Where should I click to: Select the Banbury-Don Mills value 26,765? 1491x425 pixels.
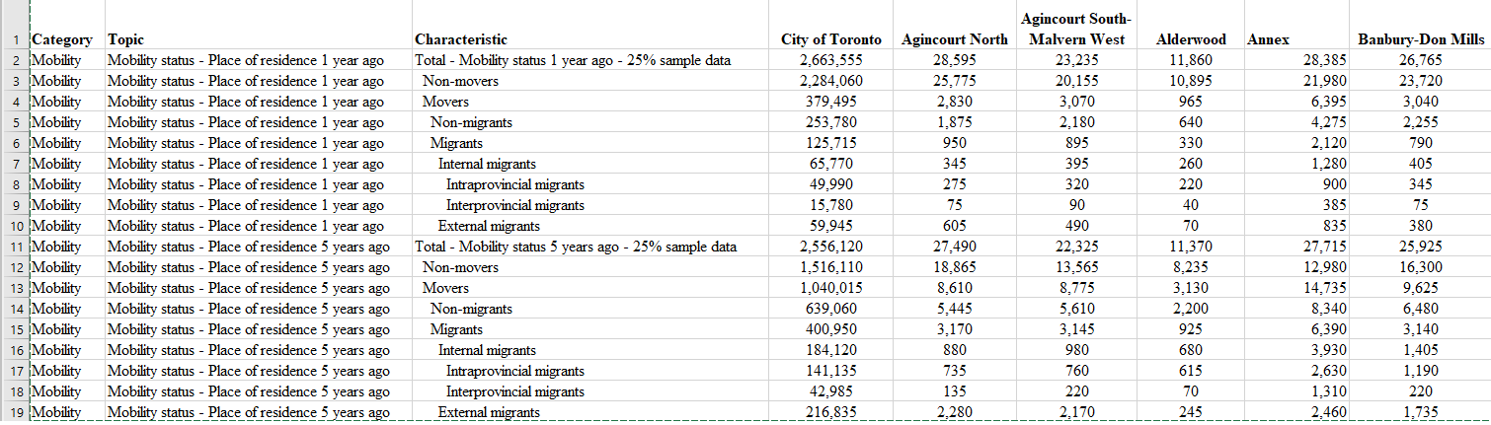(1422, 60)
